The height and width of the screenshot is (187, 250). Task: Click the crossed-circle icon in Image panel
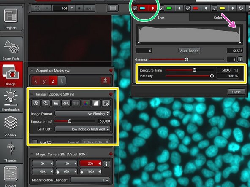coord(36,103)
